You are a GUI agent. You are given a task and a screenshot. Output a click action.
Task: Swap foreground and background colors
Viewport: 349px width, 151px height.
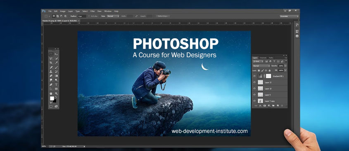(56, 97)
